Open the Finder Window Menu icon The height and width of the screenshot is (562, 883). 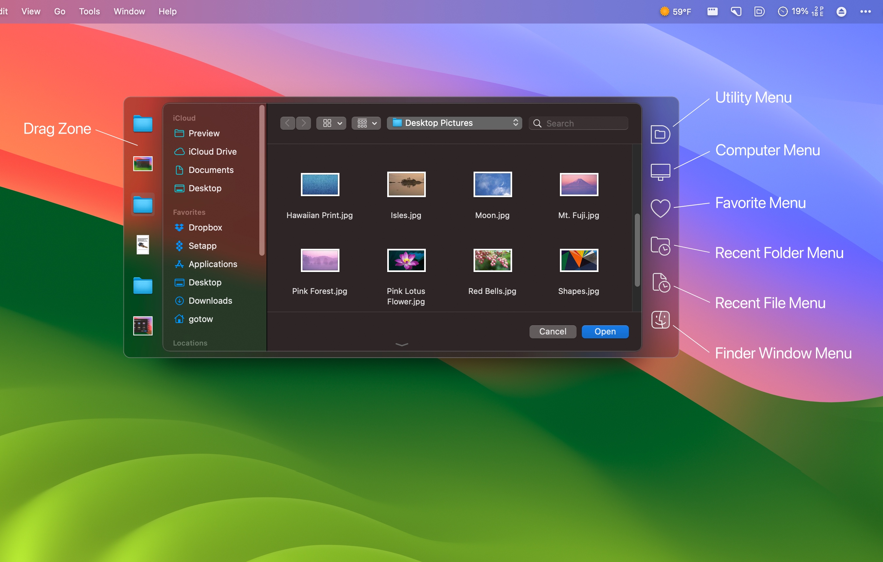tap(660, 319)
